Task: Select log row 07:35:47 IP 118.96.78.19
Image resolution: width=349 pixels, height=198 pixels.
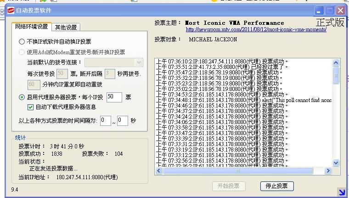Action: click(x=219, y=73)
